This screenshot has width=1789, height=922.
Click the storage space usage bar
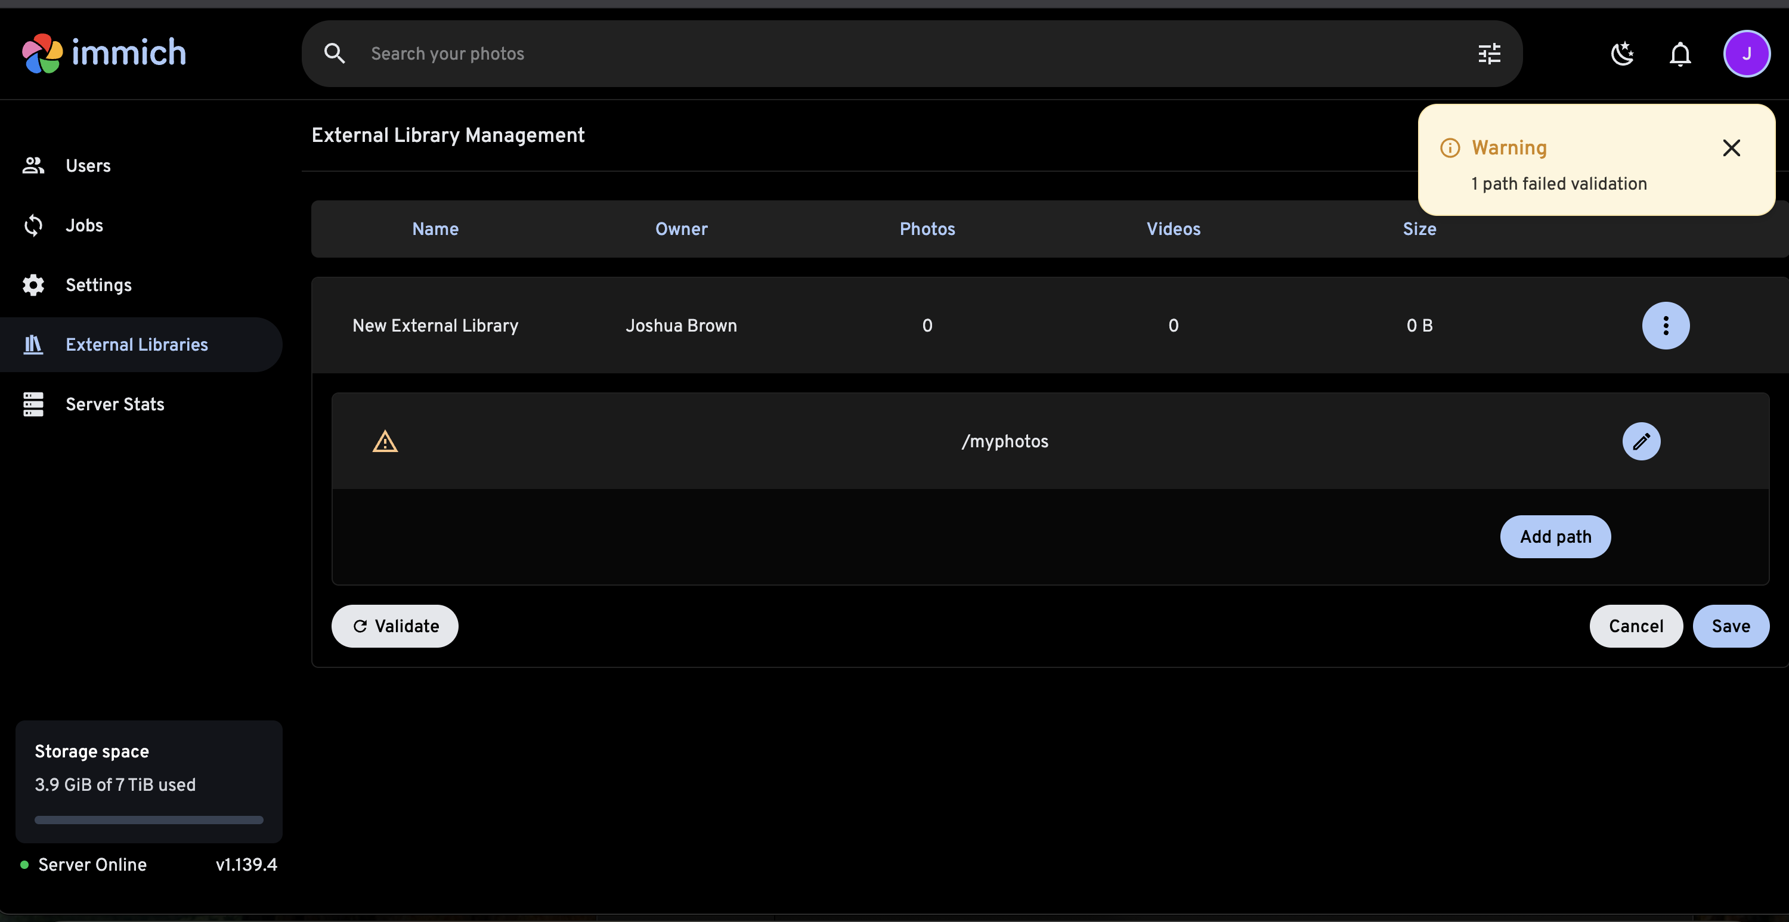pyautogui.click(x=148, y=820)
